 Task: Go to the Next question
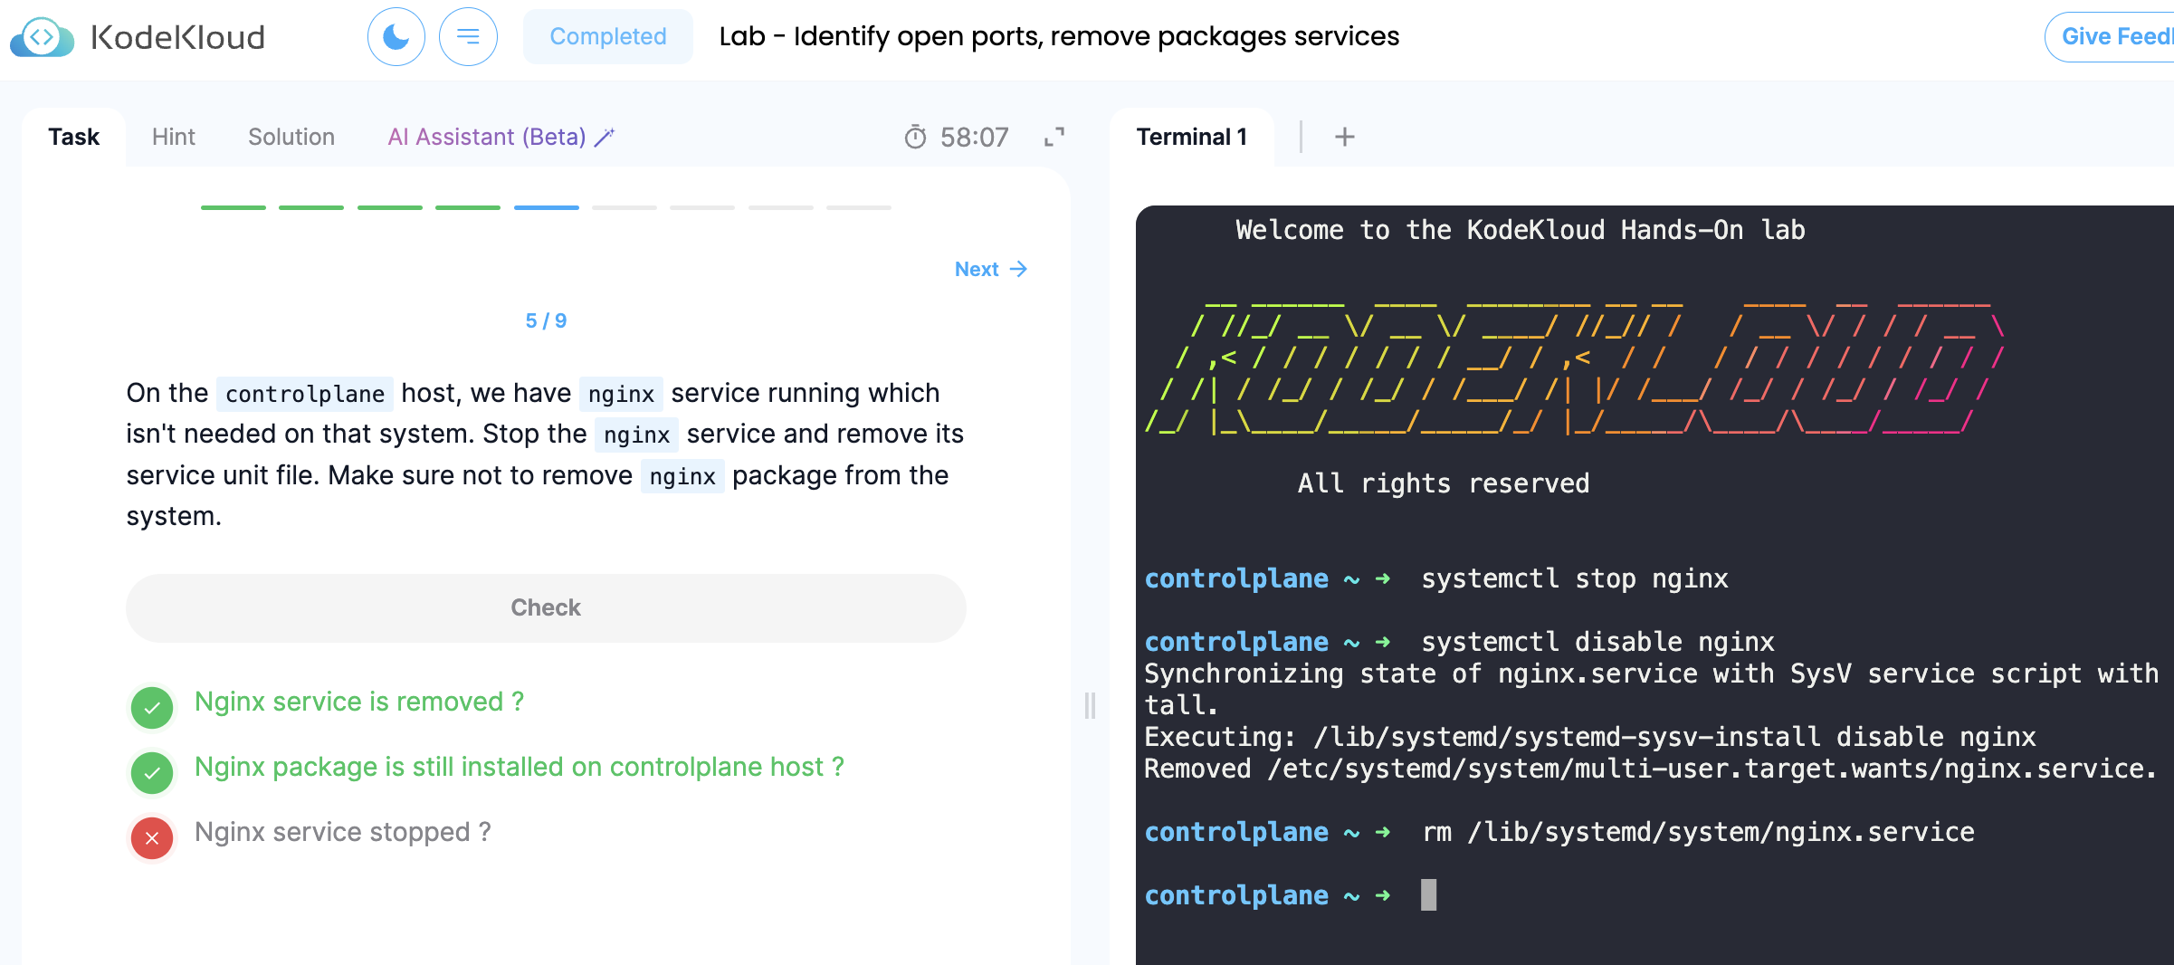(990, 269)
